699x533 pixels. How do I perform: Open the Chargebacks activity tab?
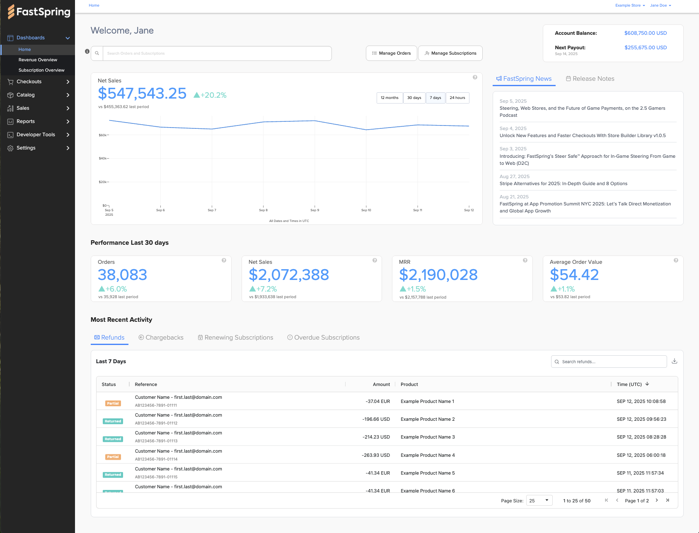click(x=161, y=338)
